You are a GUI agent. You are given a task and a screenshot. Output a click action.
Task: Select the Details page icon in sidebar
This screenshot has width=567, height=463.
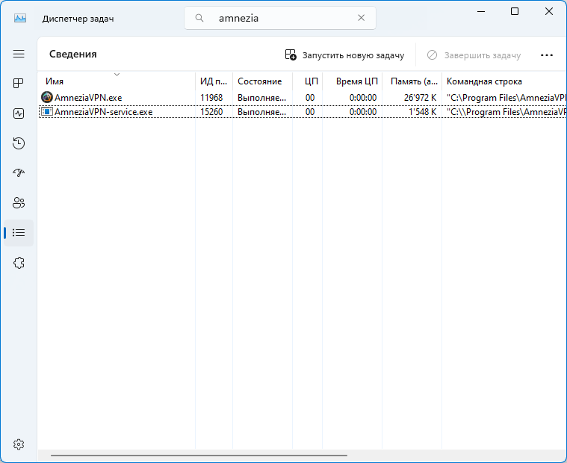coord(19,233)
